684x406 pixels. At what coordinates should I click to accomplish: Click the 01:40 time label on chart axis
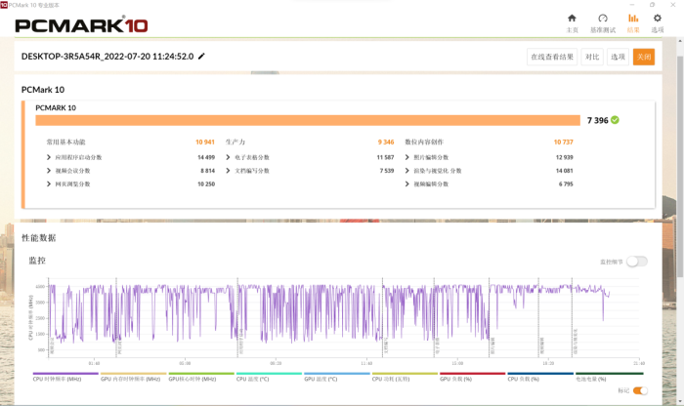pyautogui.click(x=94, y=363)
